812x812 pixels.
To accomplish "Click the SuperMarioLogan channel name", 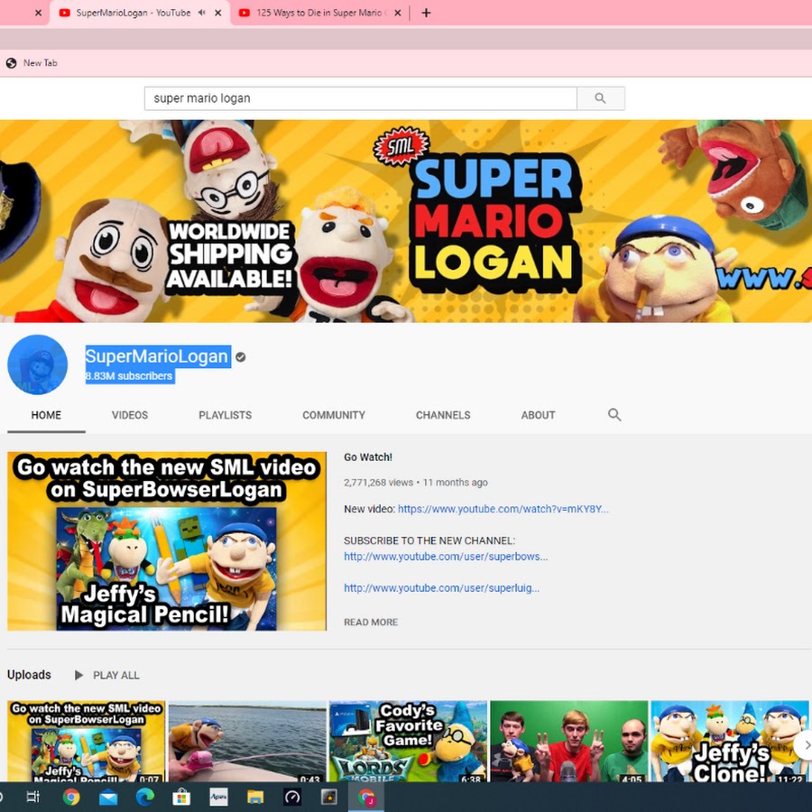I will pos(157,356).
